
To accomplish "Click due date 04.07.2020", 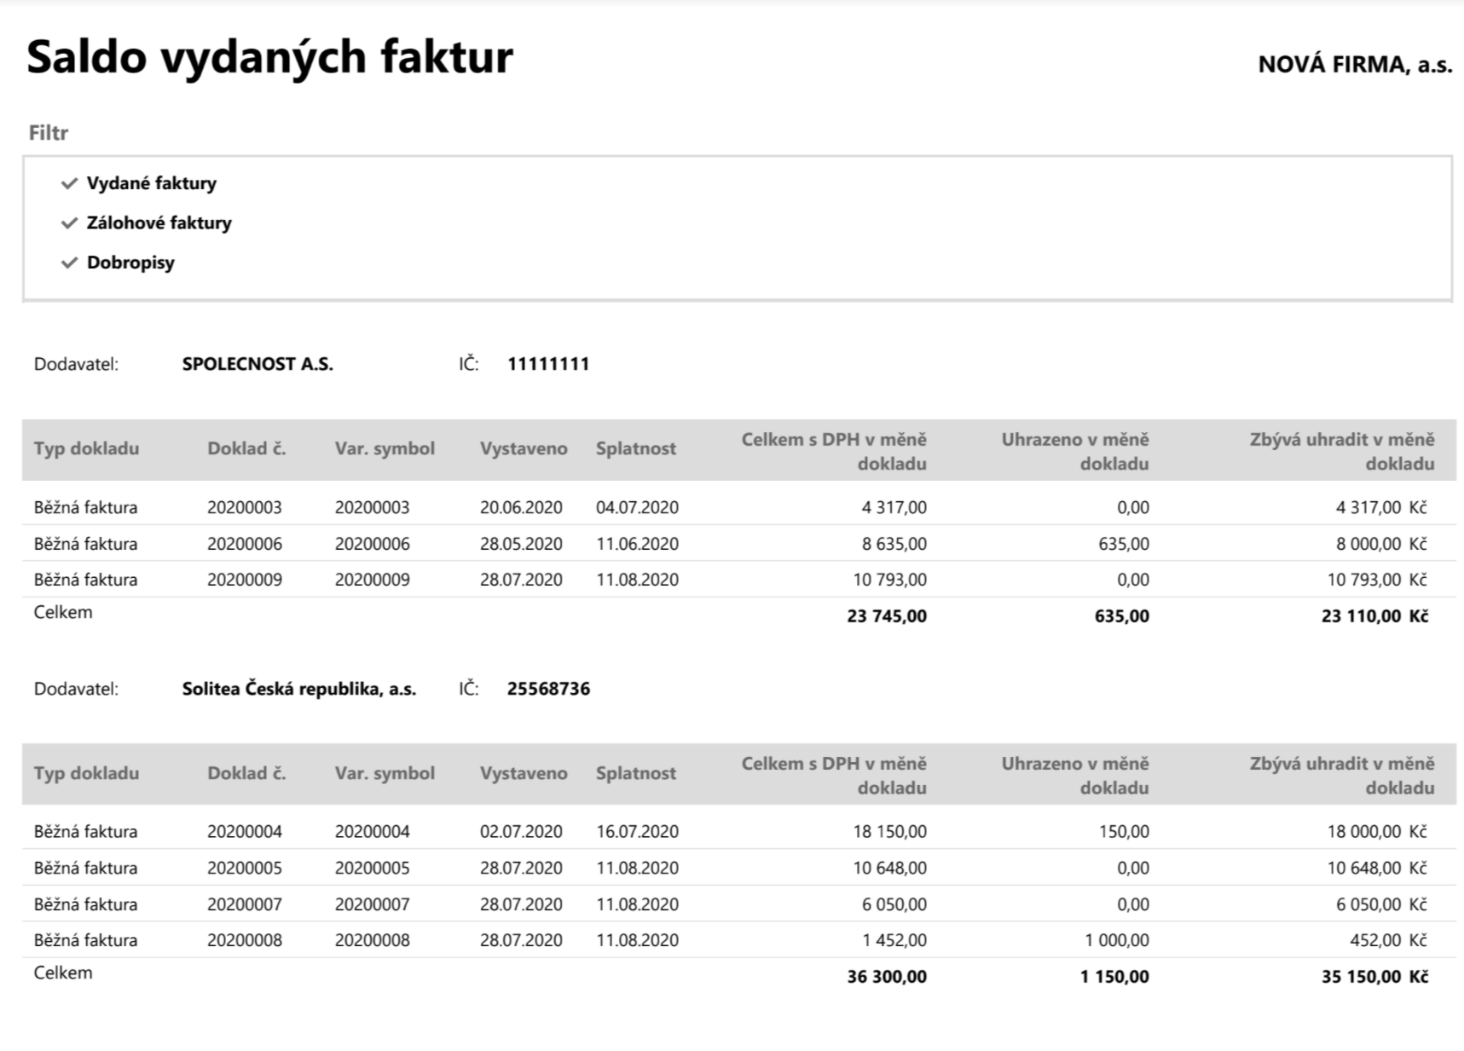I will tap(638, 507).
